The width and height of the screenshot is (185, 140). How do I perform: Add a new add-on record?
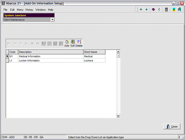point(67,43)
